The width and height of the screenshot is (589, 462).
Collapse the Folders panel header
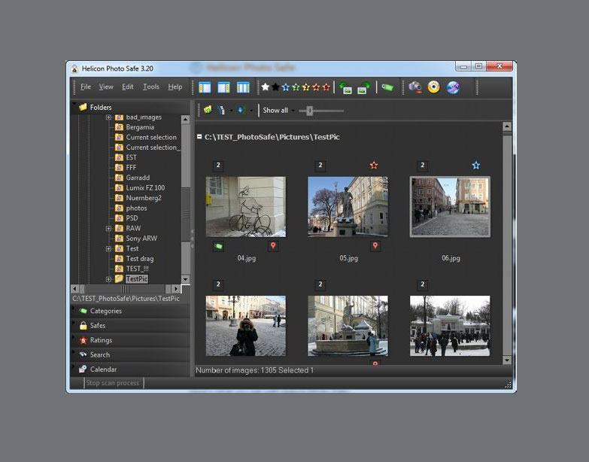click(130, 107)
